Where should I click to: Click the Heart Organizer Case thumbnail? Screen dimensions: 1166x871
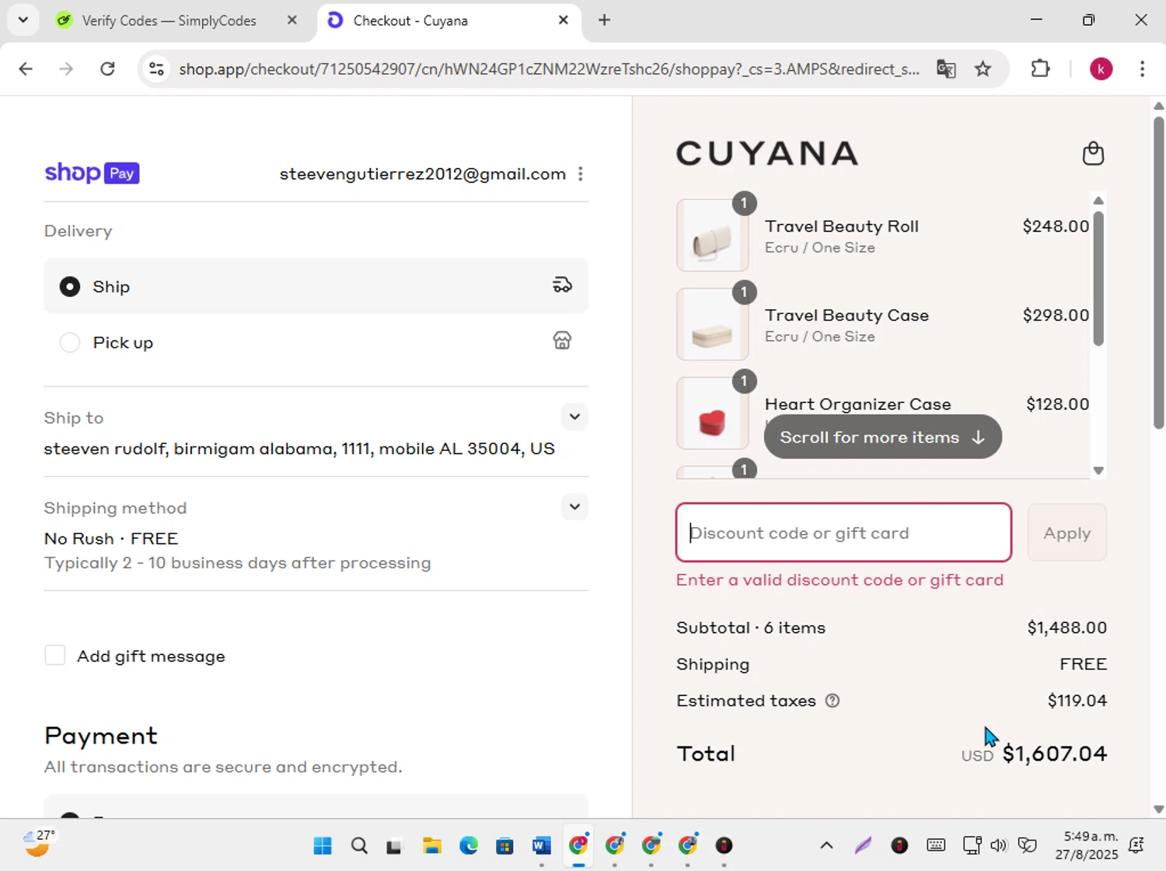click(x=713, y=414)
